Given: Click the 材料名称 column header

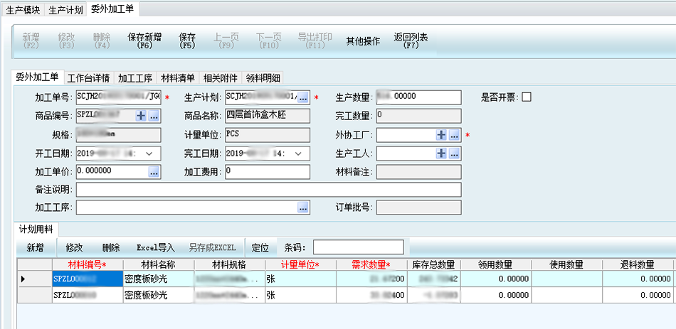Looking at the screenshot, I should tap(159, 264).
